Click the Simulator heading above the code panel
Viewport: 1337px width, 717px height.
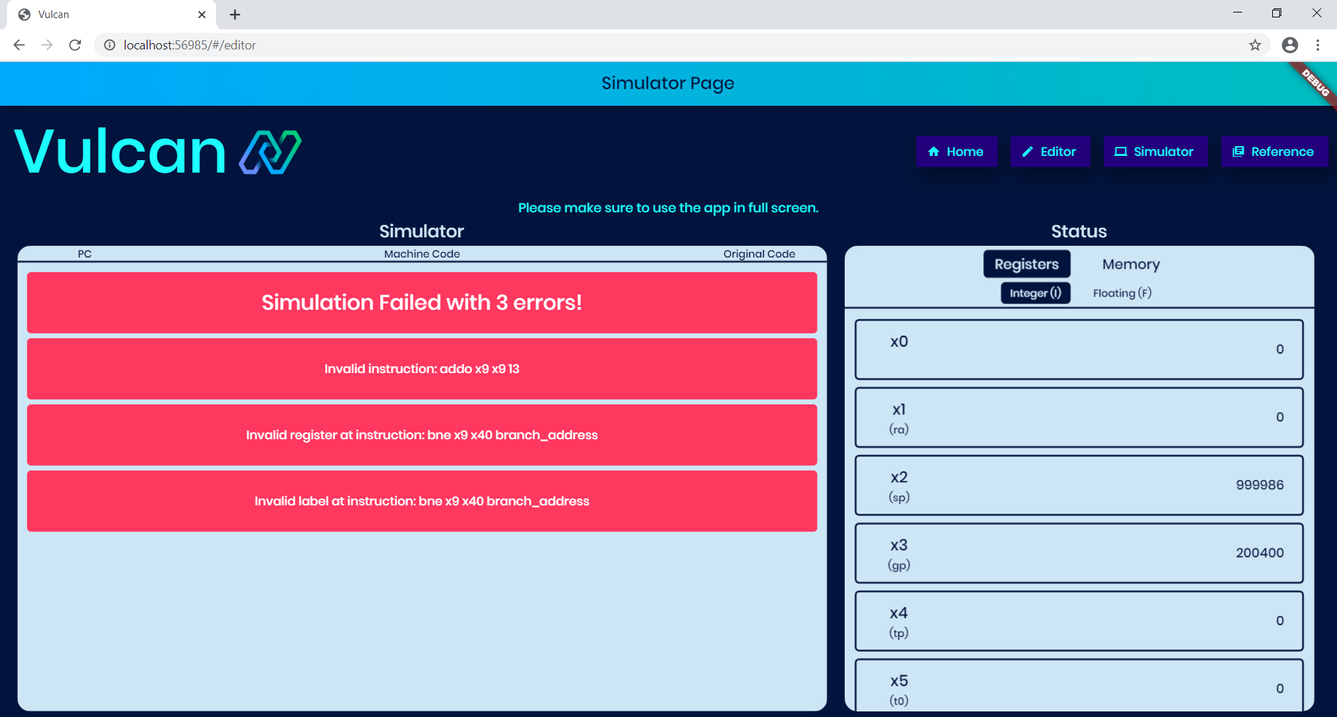[x=421, y=232]
